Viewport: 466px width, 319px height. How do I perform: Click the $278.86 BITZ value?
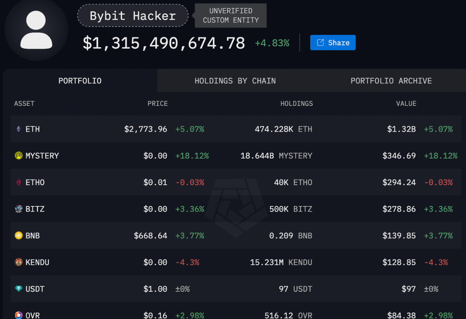pyautogui.click(x=399, y=209)
